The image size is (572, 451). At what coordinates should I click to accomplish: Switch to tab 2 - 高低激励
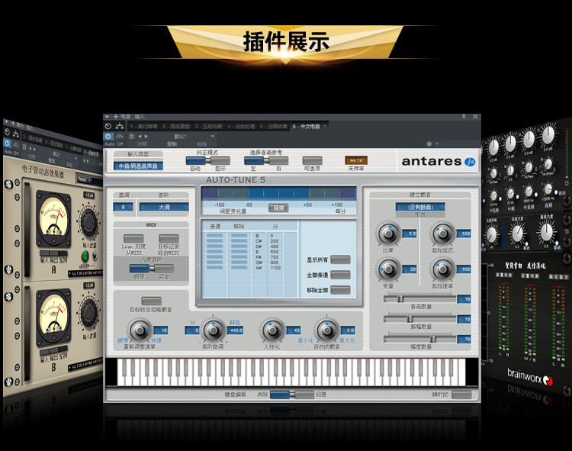176,126
